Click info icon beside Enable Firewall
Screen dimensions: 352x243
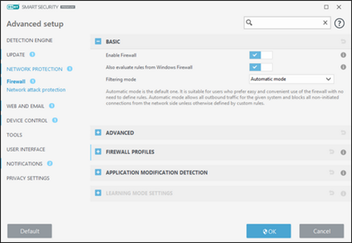coord(343,55)
